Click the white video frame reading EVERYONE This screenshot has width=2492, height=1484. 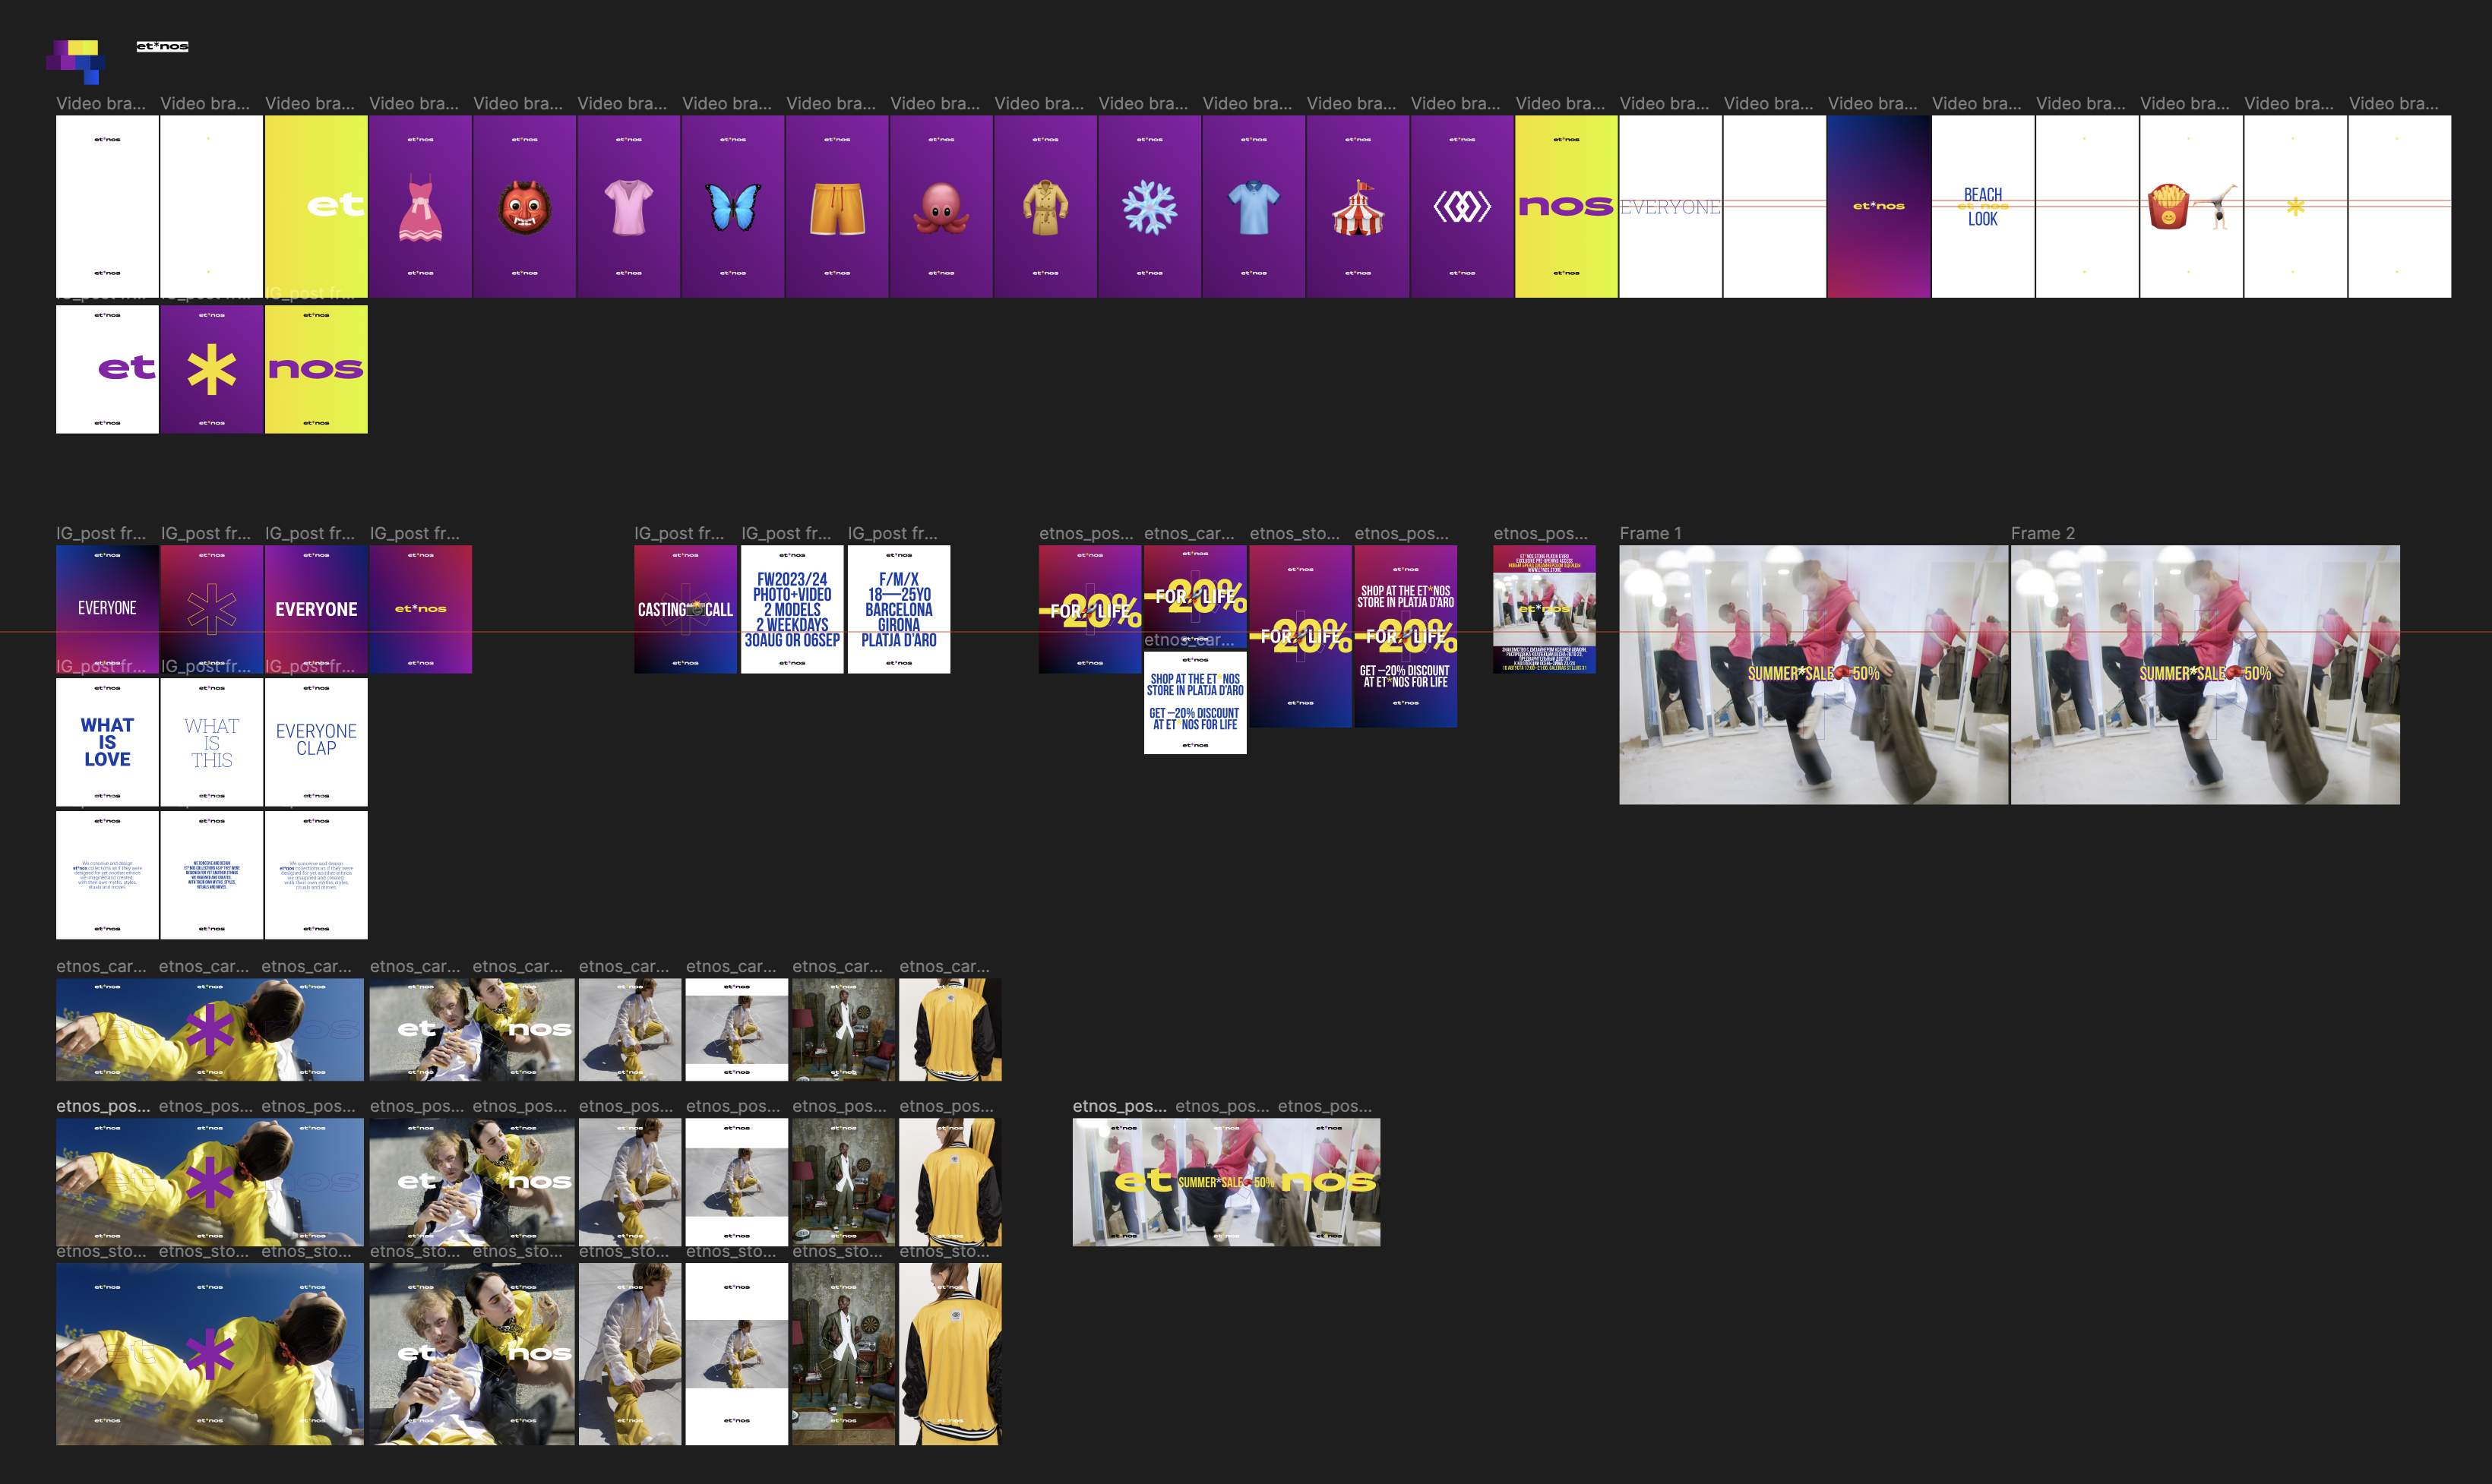[1671, 206]
